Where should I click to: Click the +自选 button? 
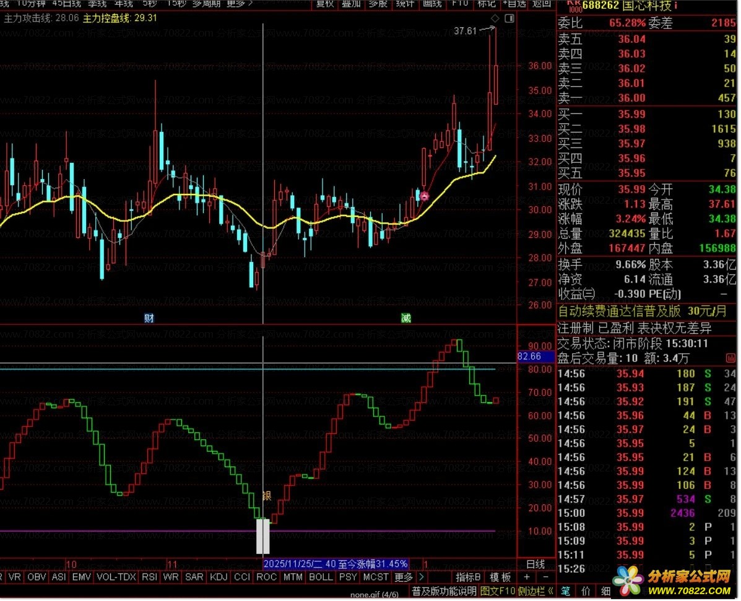click(x=514, y=4)
